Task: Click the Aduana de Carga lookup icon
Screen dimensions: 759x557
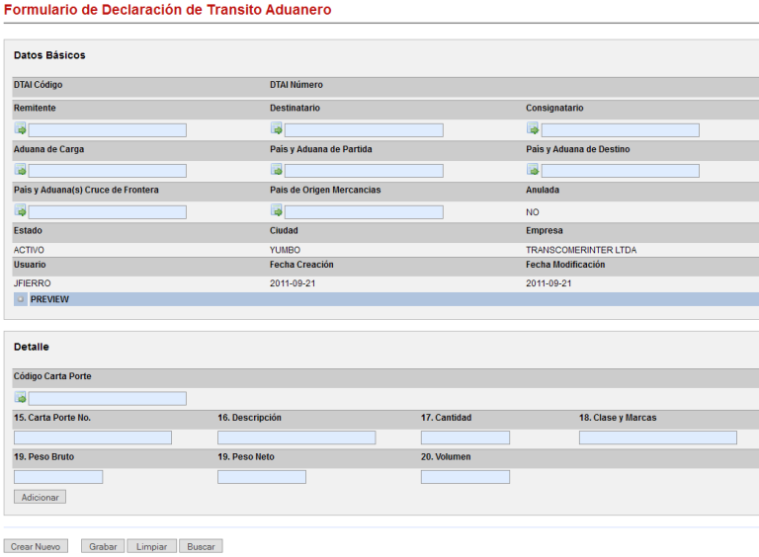Action: (20, 170)
